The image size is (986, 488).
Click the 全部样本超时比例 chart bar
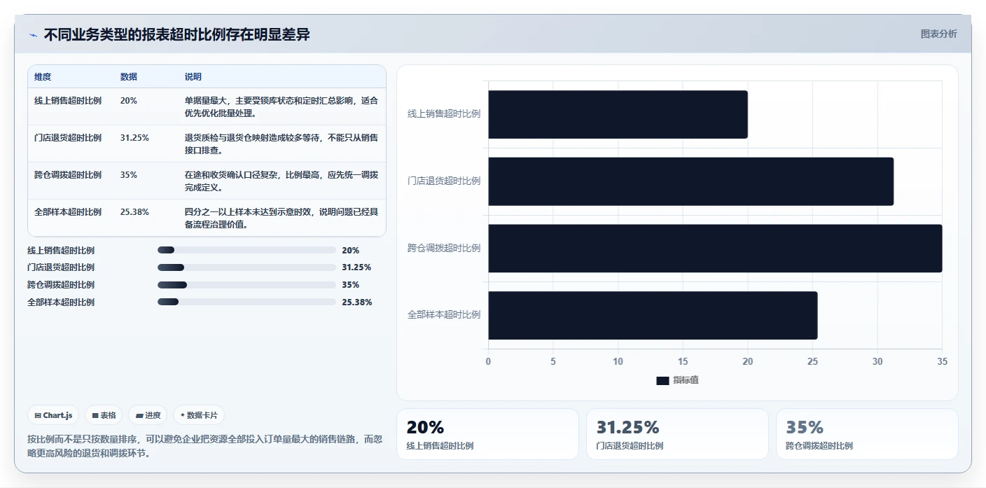click(653, 315)
